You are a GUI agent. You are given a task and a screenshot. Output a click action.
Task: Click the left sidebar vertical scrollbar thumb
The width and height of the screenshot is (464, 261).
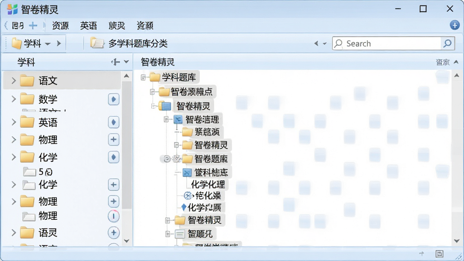(x=127, y=145)
